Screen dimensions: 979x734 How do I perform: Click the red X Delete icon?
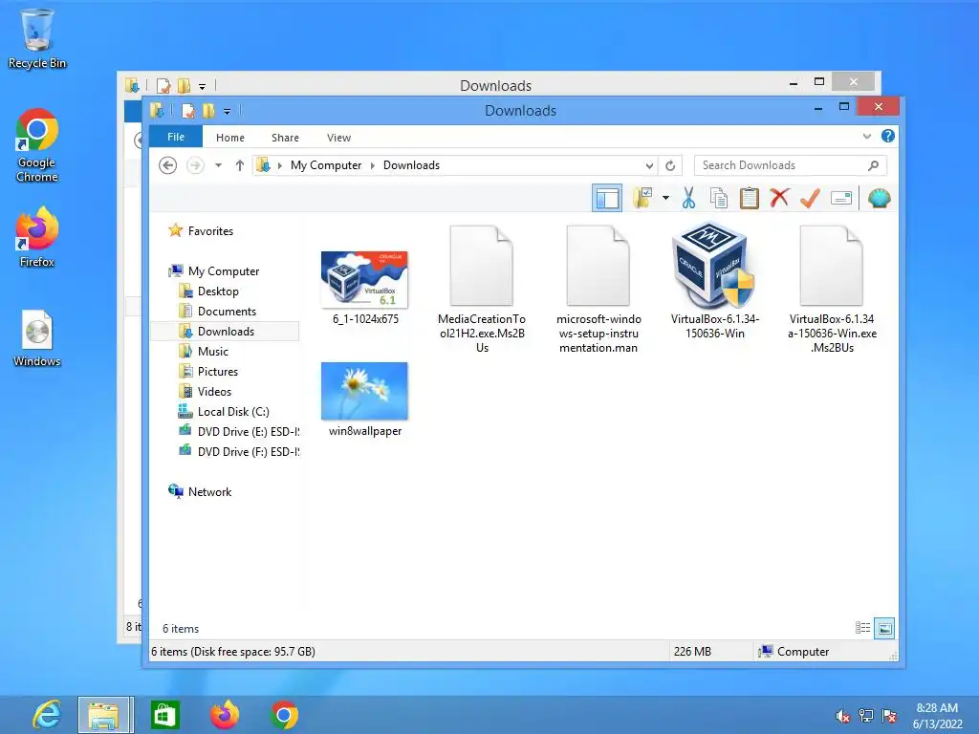(x=779, y=198)
